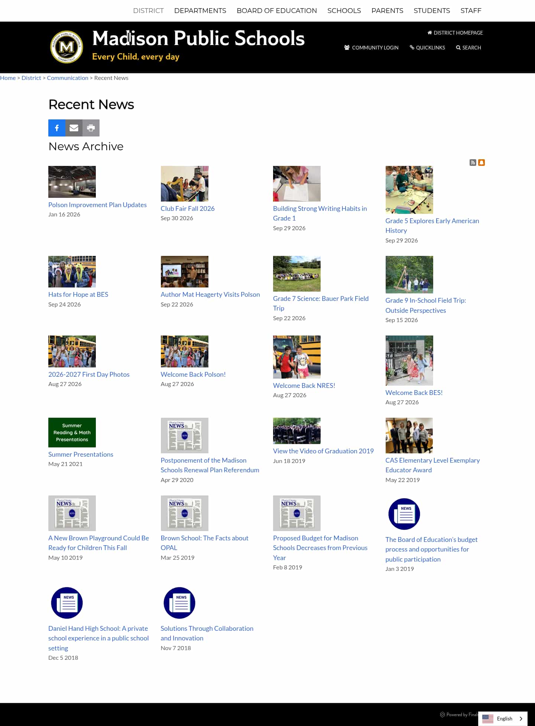The width and height of the screenshot is (535, 726).
Task: Open CAS Elementary Level Exemplary Educator Award
Action: 432,465
